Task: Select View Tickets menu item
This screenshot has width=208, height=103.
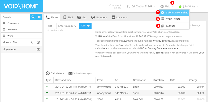Action: (174, 19)
